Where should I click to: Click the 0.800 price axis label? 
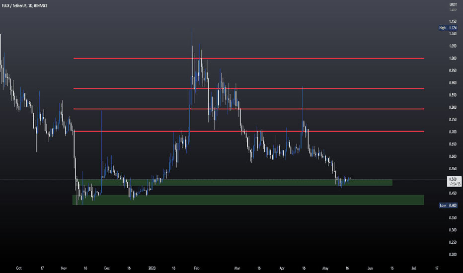(453, 107)
